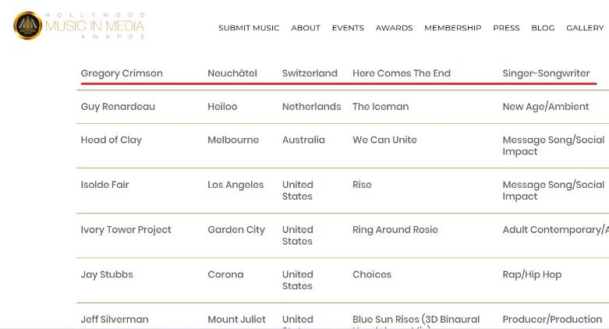Click the Hollywood Music in Media Awards logo

tap(80, 26)
